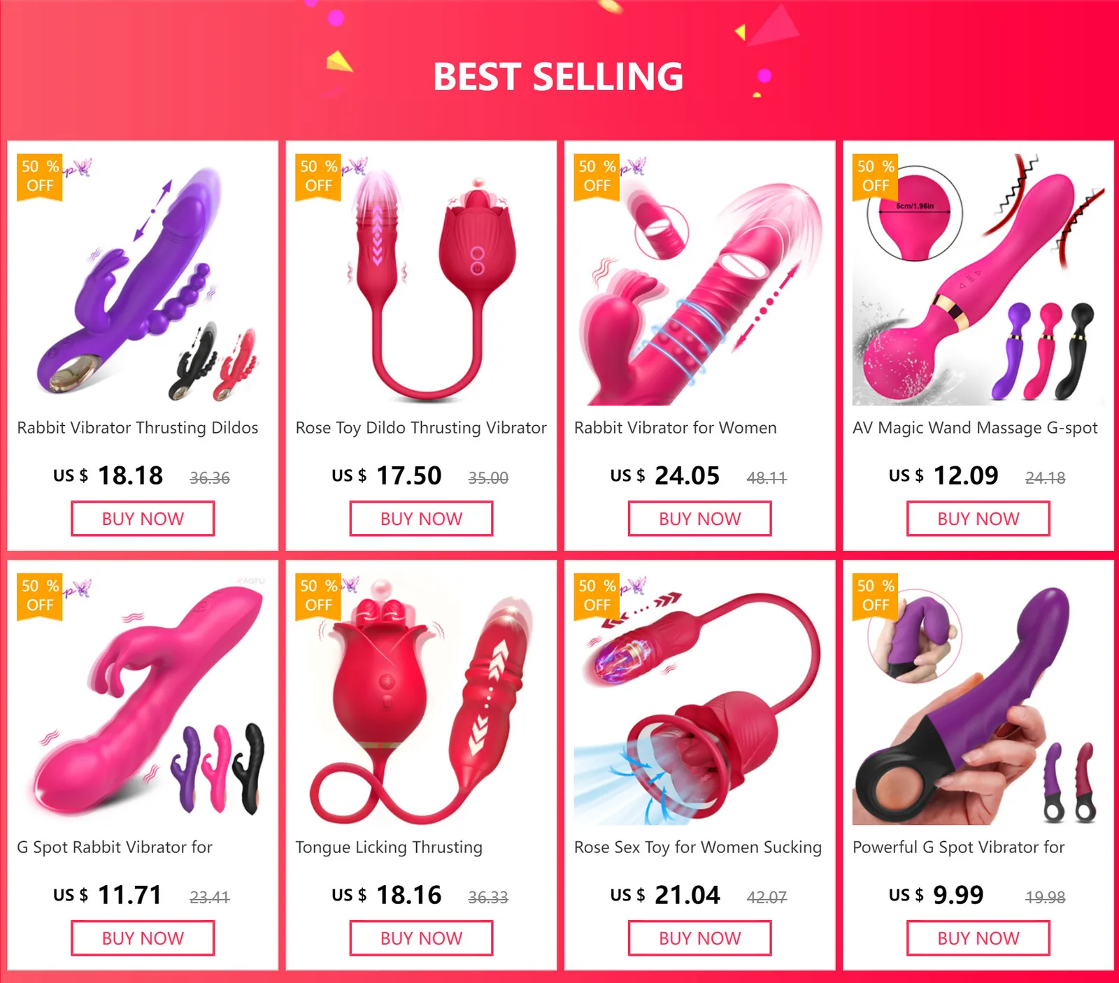Click the butterfly logo on the $21.04 item

click(635, 586)
